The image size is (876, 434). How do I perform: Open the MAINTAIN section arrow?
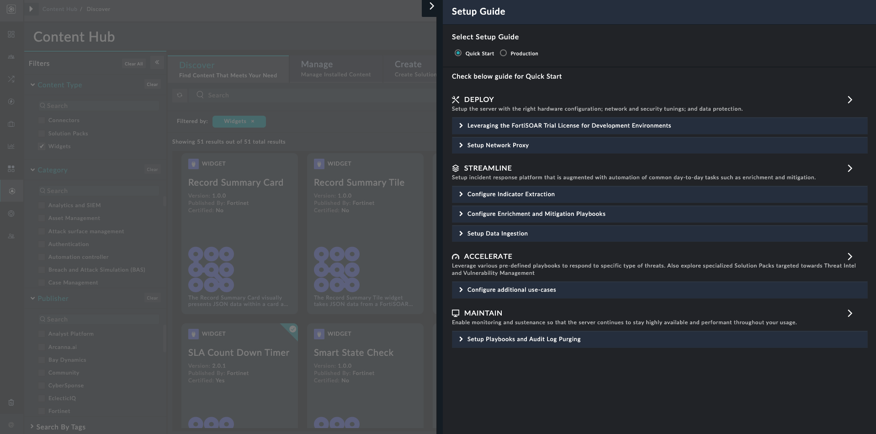click(849, 313)
